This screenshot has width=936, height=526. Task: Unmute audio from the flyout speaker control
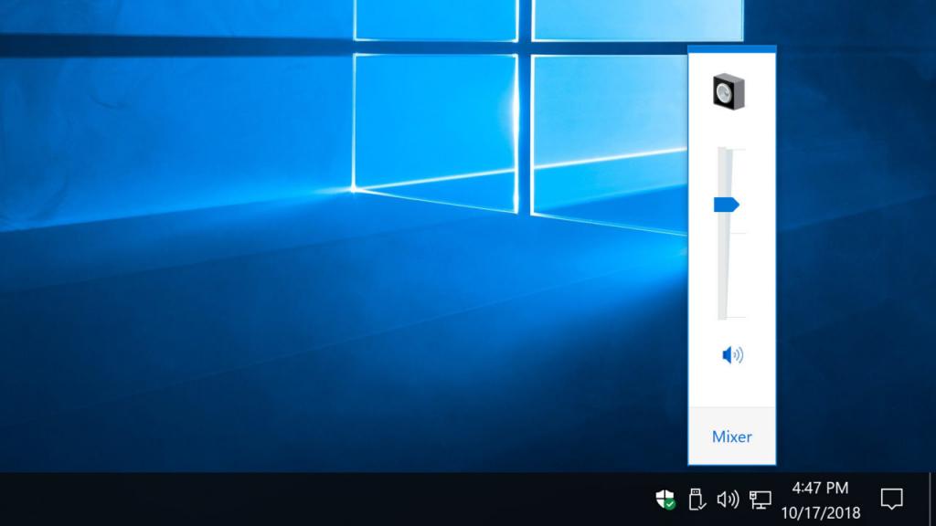click(x=731, y=356)
